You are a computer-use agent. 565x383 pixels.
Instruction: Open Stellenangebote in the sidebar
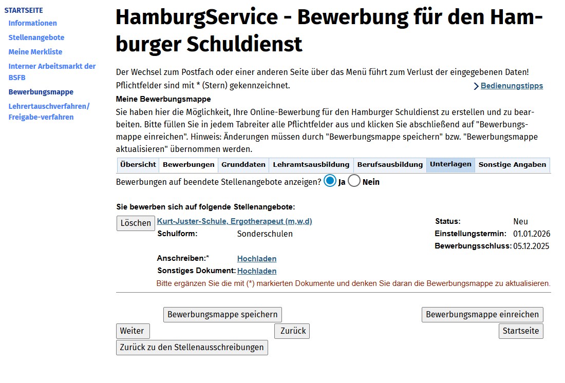pos(36,37)
